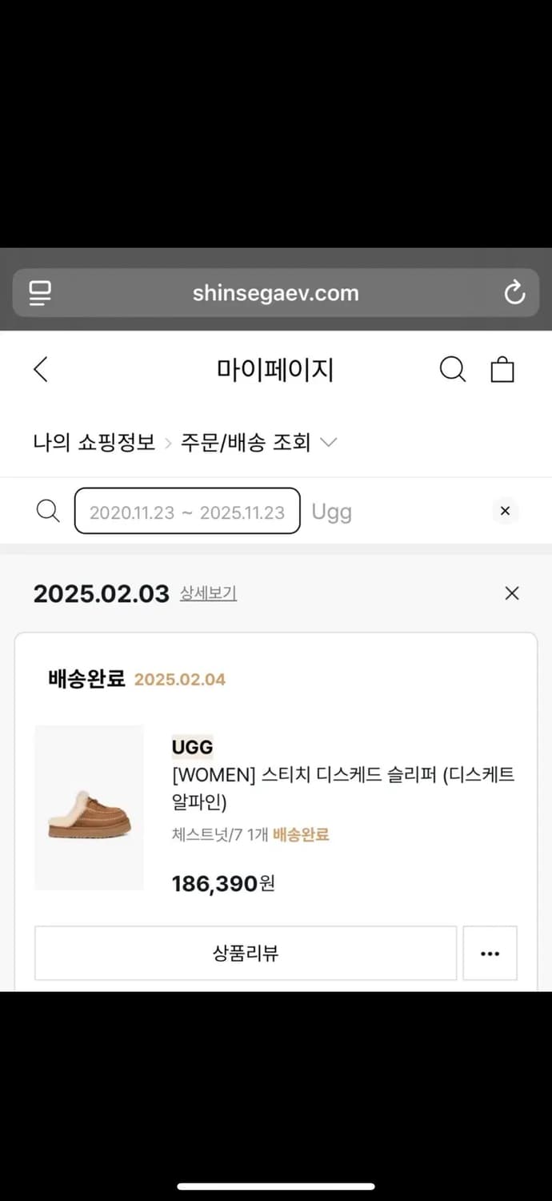Tap the shinsegaev.com address bar

276,292
